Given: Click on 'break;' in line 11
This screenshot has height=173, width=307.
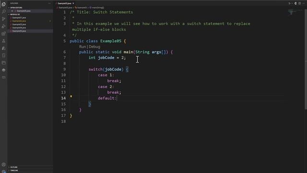Looking at the screenshot, I should (x=114, y=81).
